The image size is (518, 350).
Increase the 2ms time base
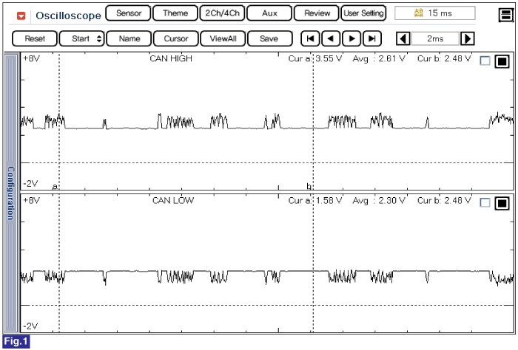(467, 38)
